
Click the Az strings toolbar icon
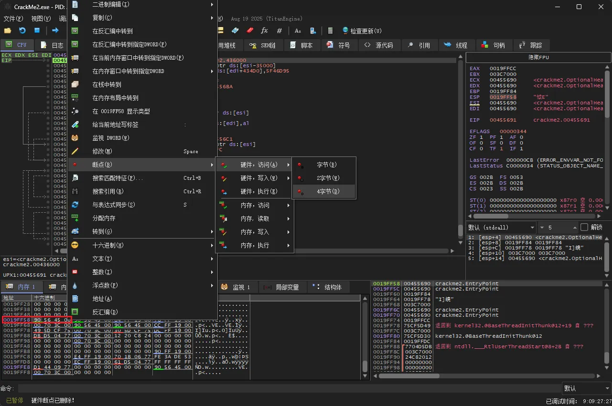tap(298, 31)
